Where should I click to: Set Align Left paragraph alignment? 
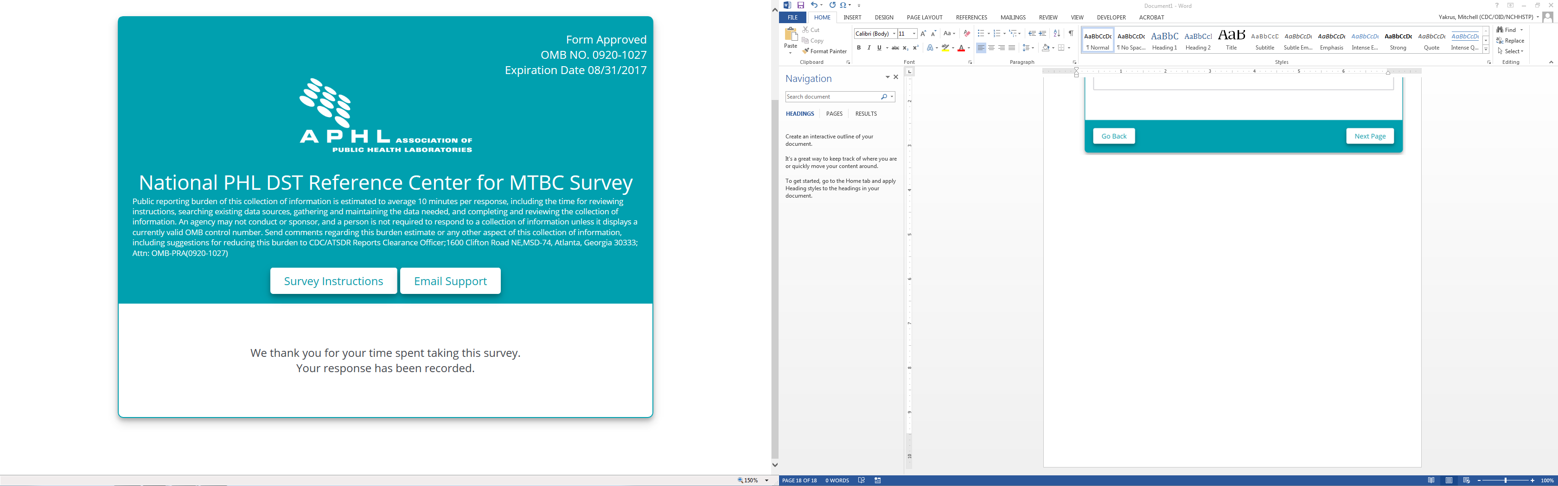point(981,48)
